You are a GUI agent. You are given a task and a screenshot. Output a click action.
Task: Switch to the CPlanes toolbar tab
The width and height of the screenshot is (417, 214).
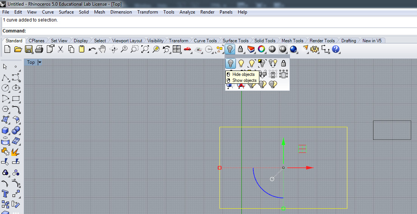37,41
